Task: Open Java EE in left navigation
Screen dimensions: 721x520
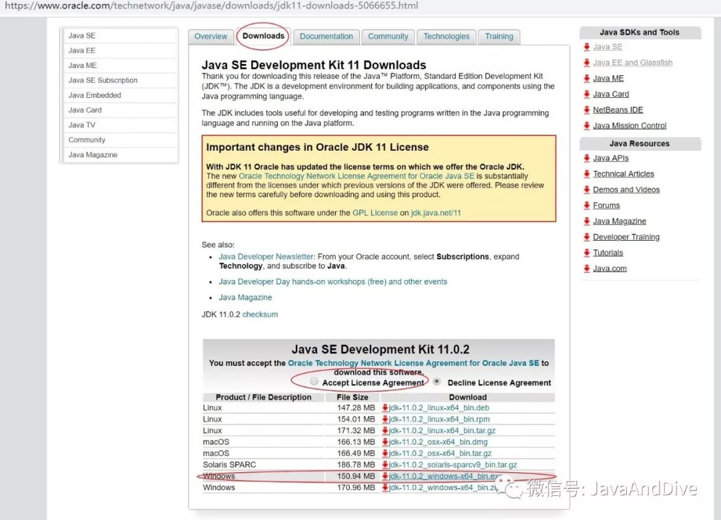Action: coord(120,51)
